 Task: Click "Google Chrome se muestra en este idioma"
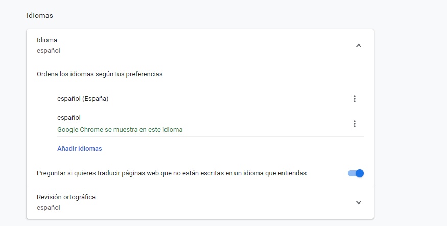pos(120,130)
